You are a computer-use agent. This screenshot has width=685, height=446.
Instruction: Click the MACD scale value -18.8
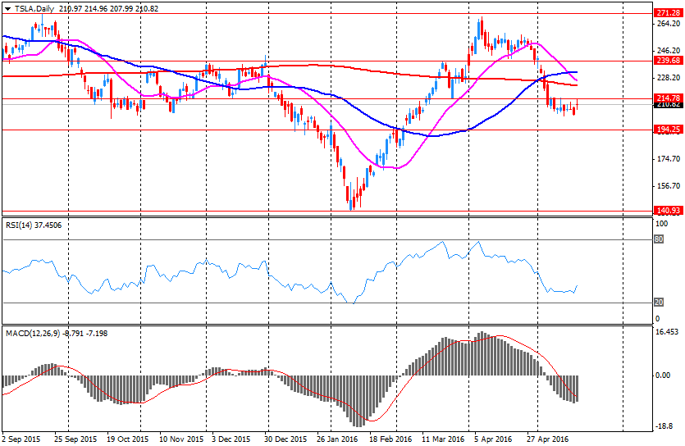tap(664, 426)
